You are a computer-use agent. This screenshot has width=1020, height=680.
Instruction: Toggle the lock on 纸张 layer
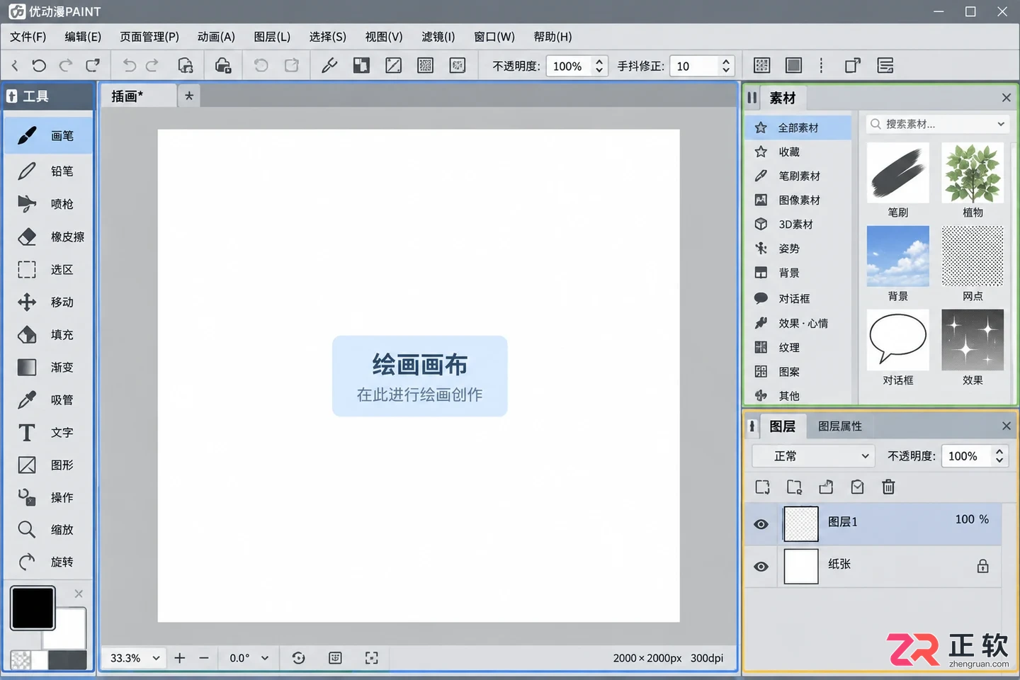[982, 566]
